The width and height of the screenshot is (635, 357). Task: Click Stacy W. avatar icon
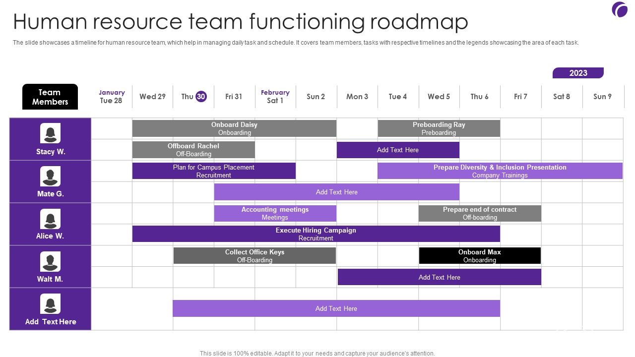pos(50,133)
